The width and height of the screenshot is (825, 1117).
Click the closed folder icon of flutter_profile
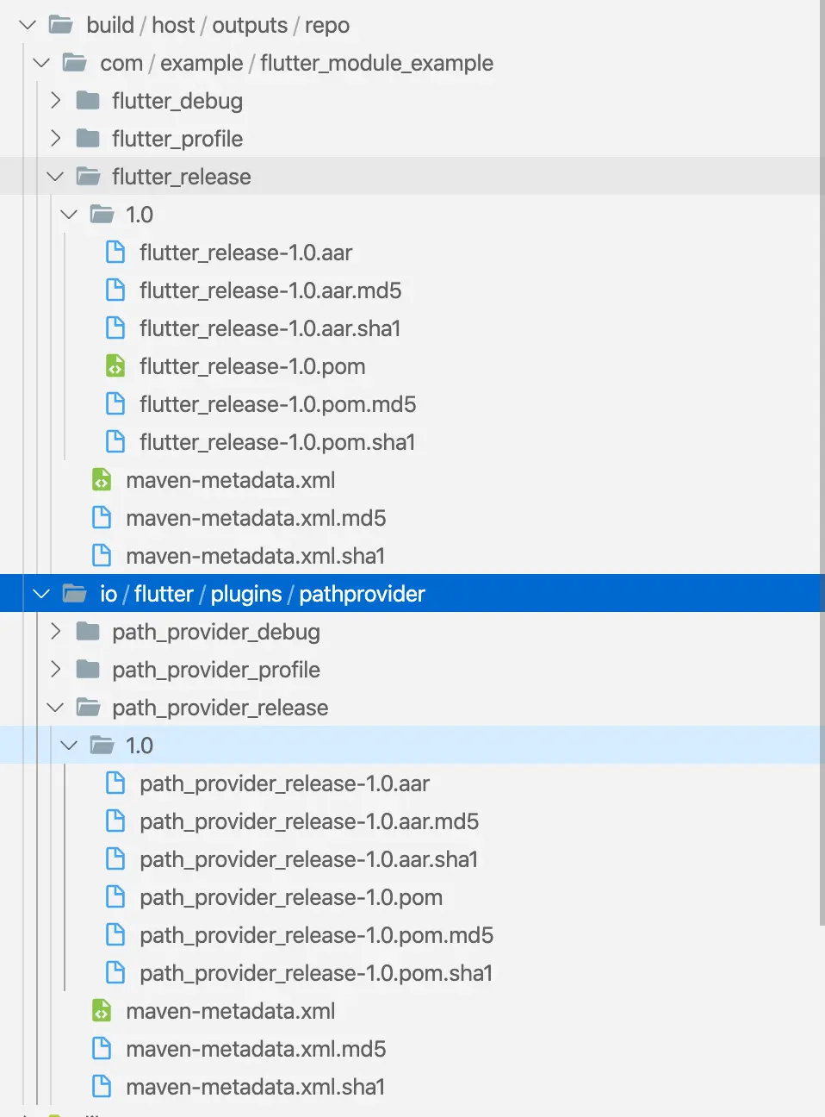click(88, 139)
